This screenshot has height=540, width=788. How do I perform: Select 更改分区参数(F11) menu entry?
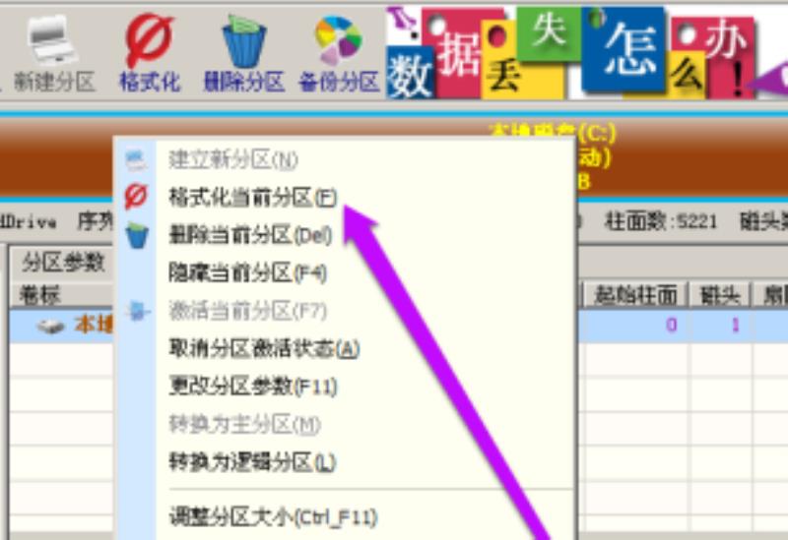[253, 386]
